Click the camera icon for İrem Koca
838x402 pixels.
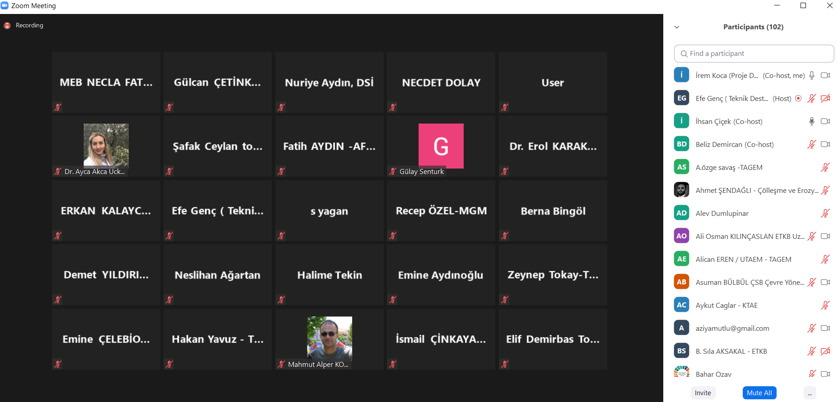[x=825, y=75]
